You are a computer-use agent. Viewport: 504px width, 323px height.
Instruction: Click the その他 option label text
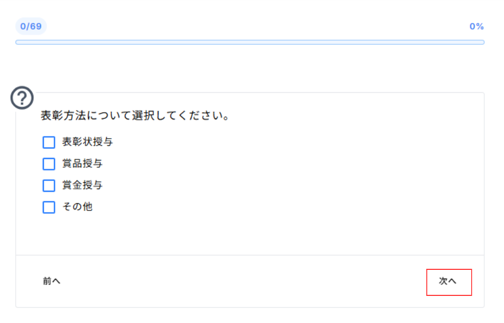tap(77, 207)
